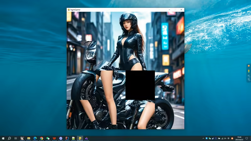Open the Windows Start menu
This screenshot has width=251, height=141.
(3, 138)
